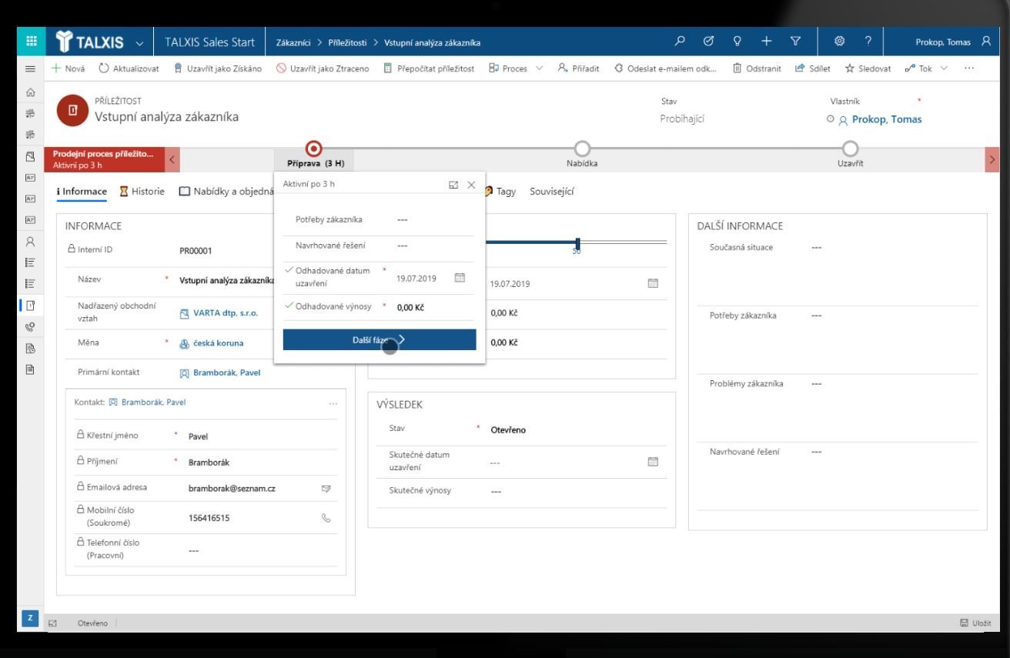
Task: Click the Nová toolbar button
Action: pos(68,68)
